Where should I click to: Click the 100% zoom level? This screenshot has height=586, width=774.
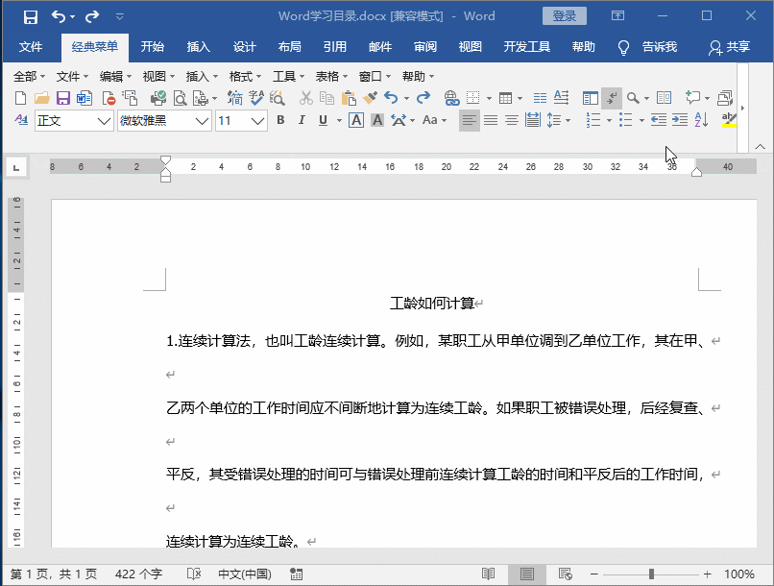[x=739, y=574]
